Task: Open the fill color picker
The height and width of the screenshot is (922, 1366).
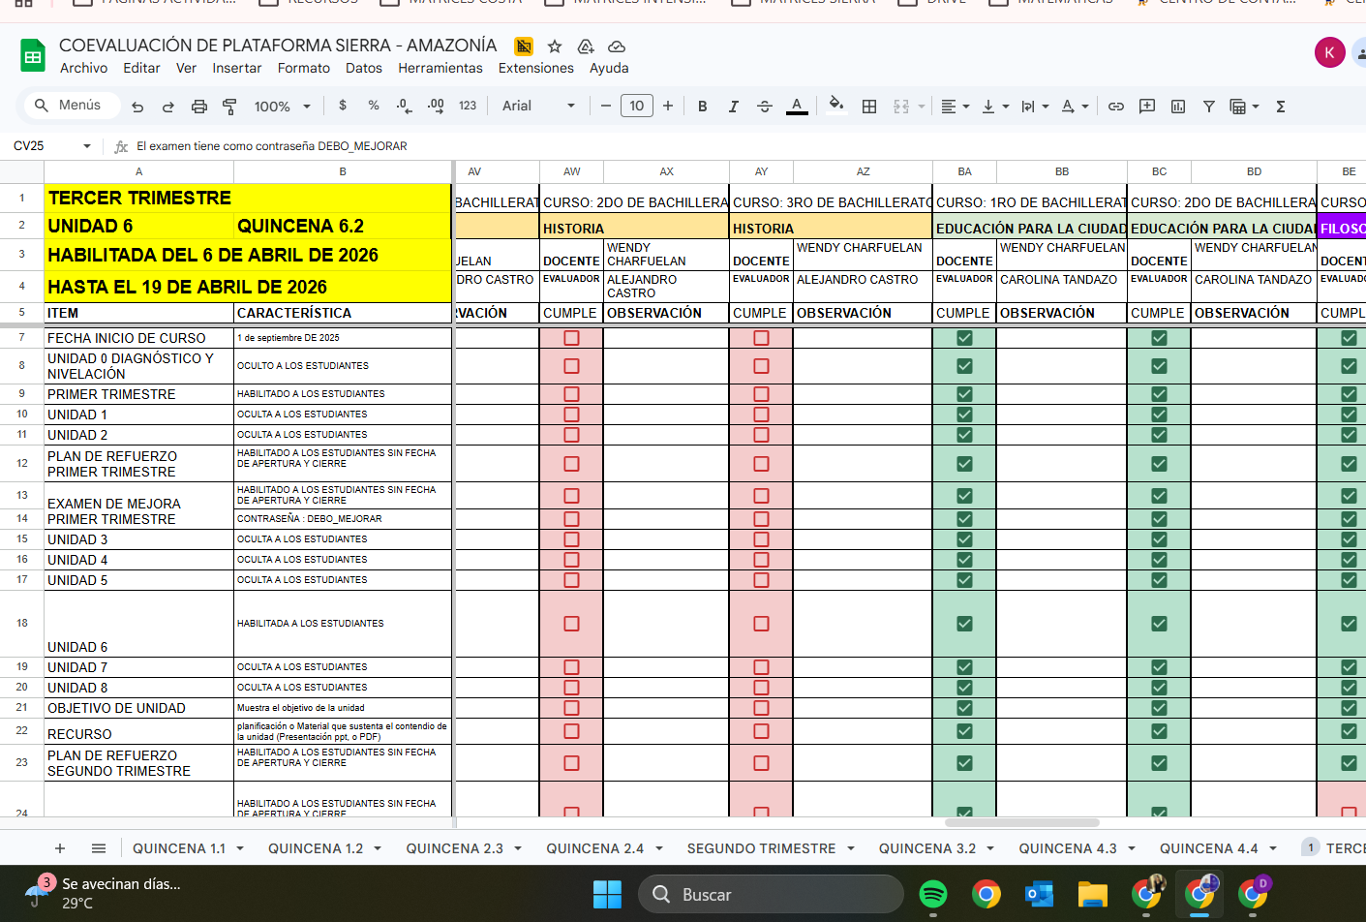Action: tap(836, 106)
